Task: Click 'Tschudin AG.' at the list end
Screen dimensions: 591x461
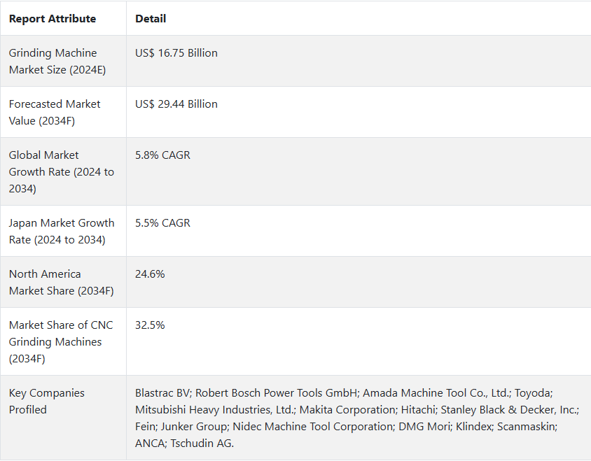Action: [202, 444]
